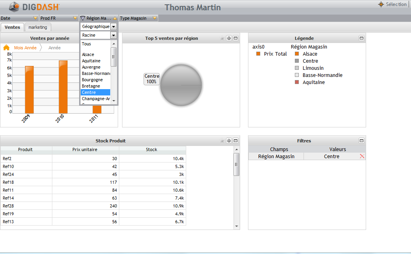
Task: Open the Racine level combo box
Action: 113,35
